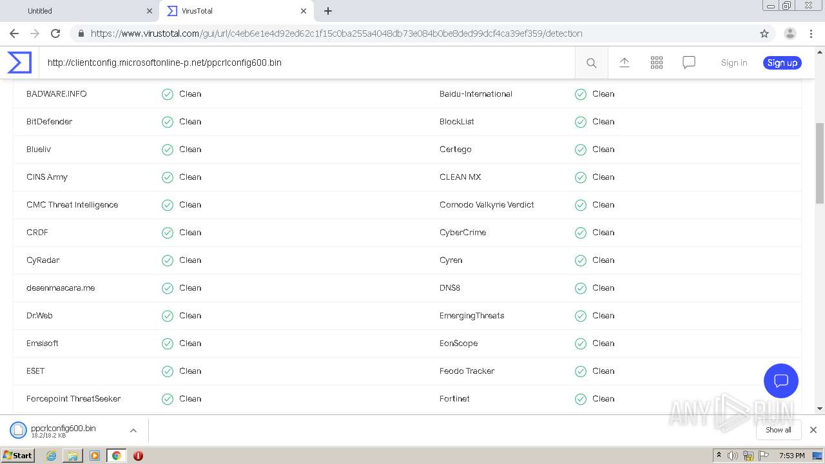Screen dimensions: 825x464
Task: Click the volume speaker tray icon
Action: point(733,456)
